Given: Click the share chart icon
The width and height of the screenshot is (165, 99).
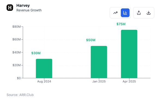Looking at the screenshot, I should coord(139,13).
